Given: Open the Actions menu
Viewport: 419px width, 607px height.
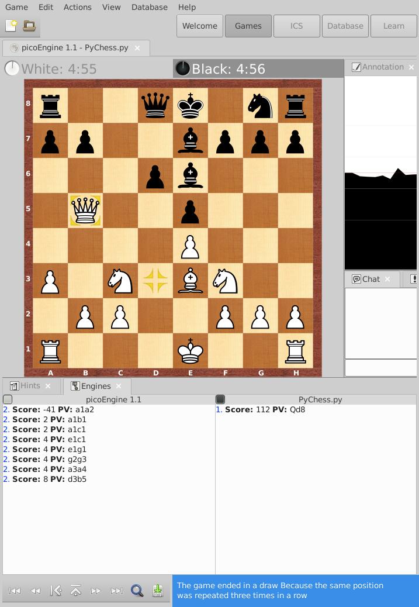Looking at the screenshot, I should [77, 7].
